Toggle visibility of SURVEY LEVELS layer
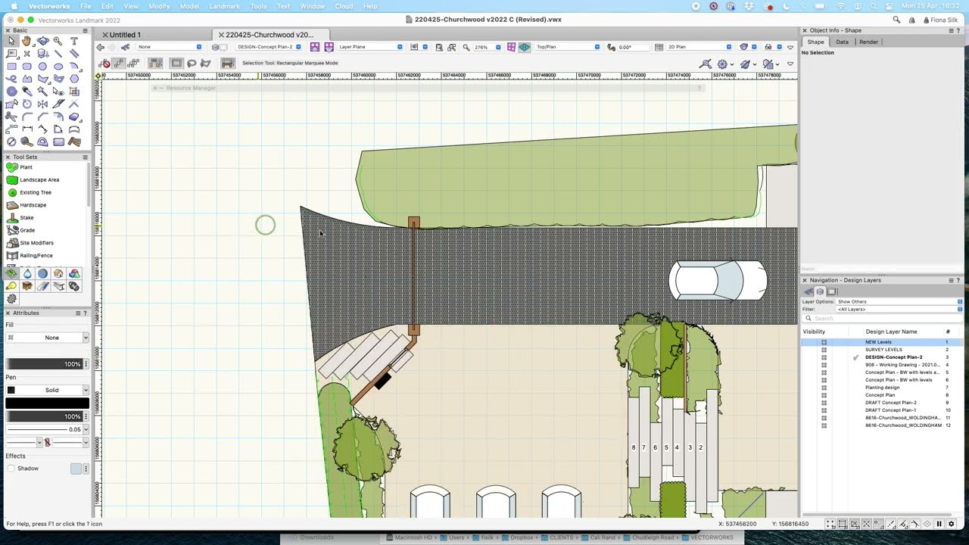This screenshot has height=545, width=969. 824,350
